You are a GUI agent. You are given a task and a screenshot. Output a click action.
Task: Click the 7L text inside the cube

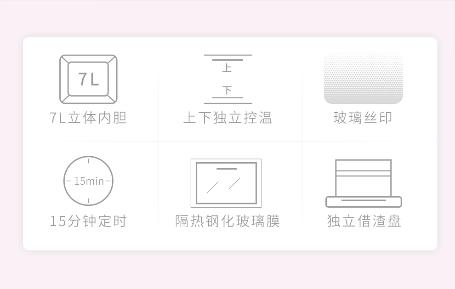coord(89,79)
